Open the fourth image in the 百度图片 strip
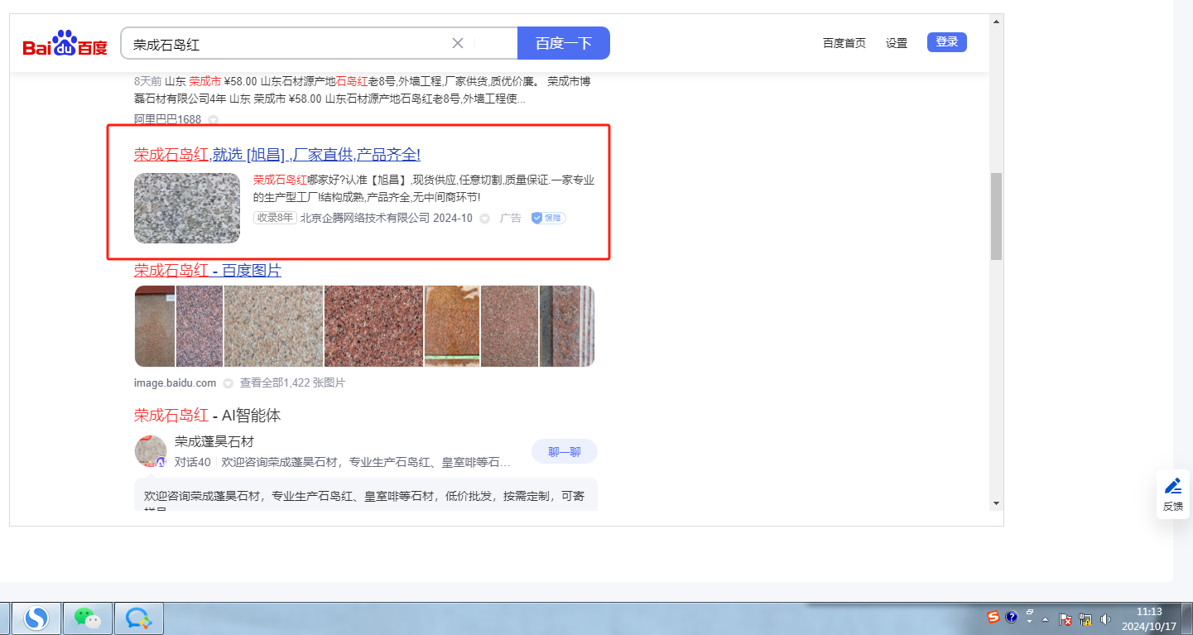 pos(373,326)
